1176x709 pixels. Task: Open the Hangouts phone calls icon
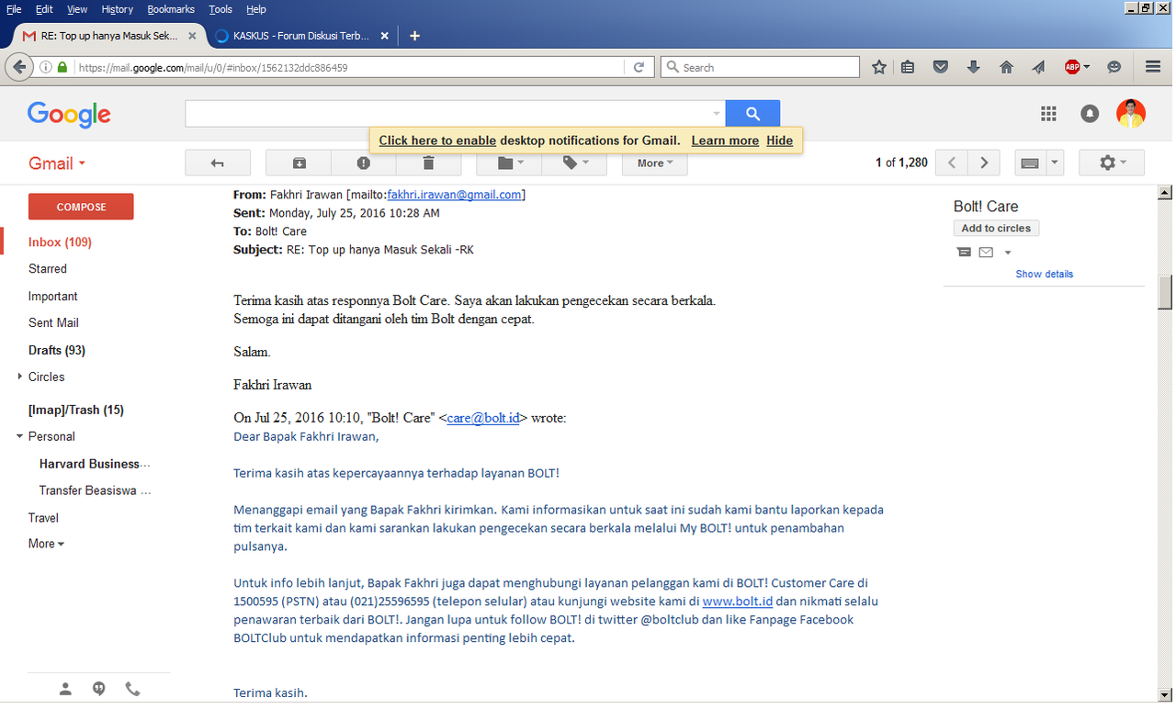pos(132,689)
